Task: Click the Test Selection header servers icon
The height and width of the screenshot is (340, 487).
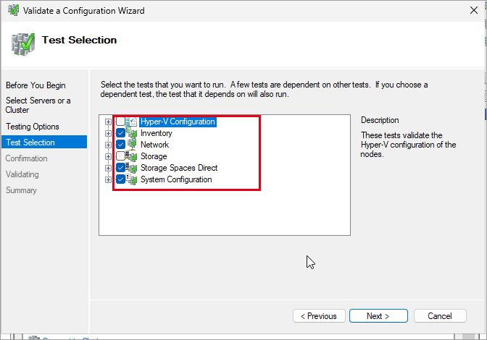Action: pos(23,44)
